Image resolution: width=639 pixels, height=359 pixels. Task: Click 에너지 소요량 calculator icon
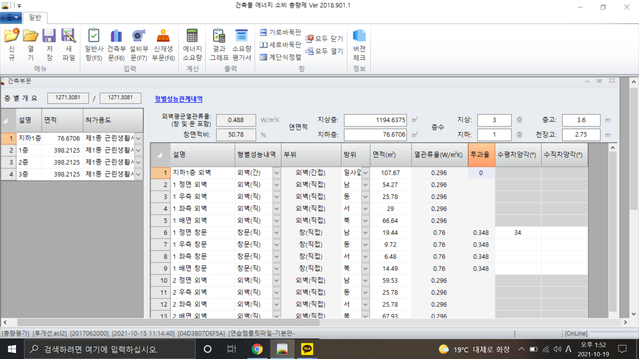pyautogui.click(x=192, y=36)
